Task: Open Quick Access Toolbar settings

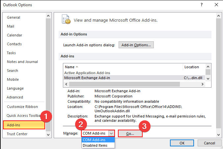Action: coord(23,116)
